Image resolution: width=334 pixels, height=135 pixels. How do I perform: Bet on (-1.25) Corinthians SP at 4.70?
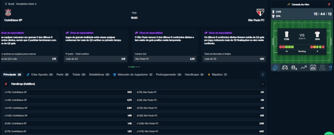tap(68, 100)
